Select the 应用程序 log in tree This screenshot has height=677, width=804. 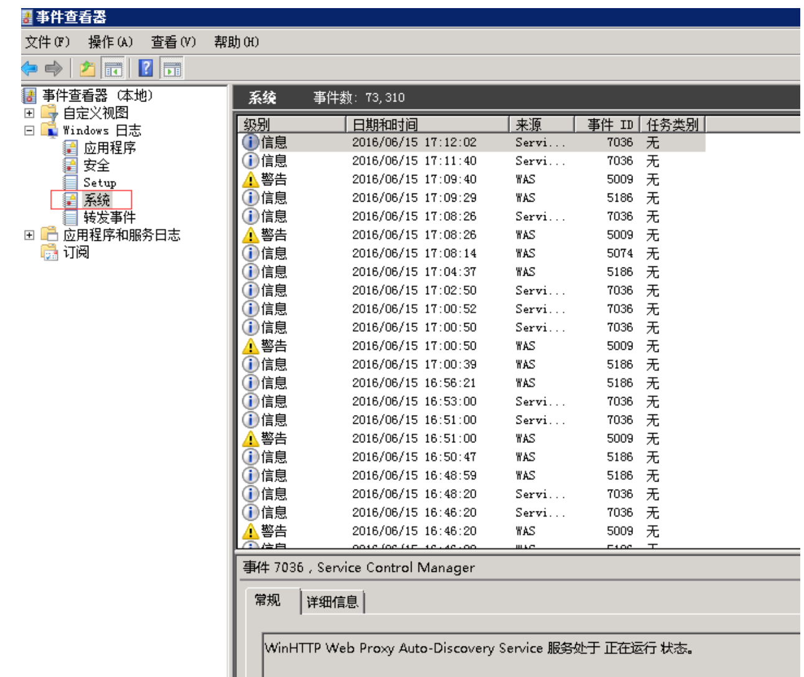click(x=109, y=148)
